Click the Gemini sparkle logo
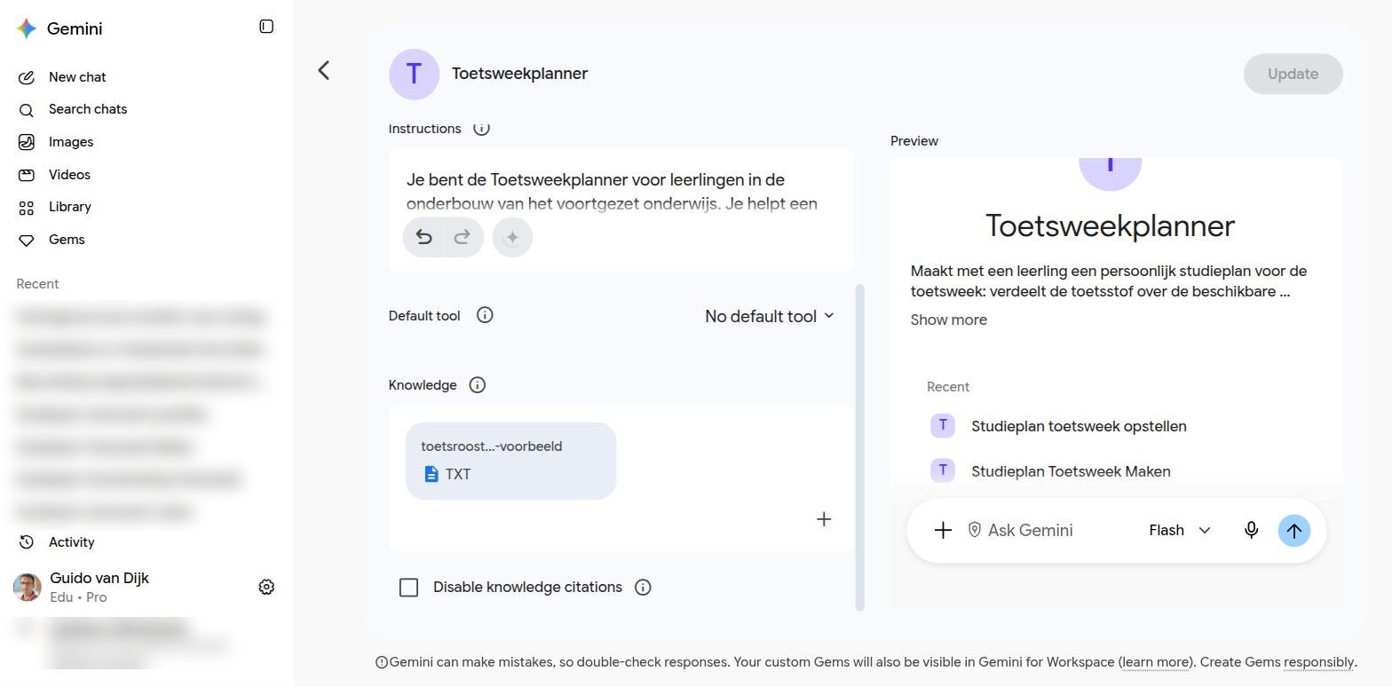 (27, 28)
